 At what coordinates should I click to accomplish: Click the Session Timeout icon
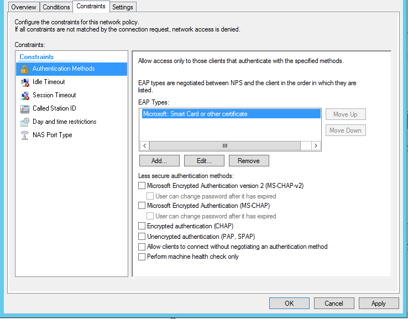[x=25, y=96]
